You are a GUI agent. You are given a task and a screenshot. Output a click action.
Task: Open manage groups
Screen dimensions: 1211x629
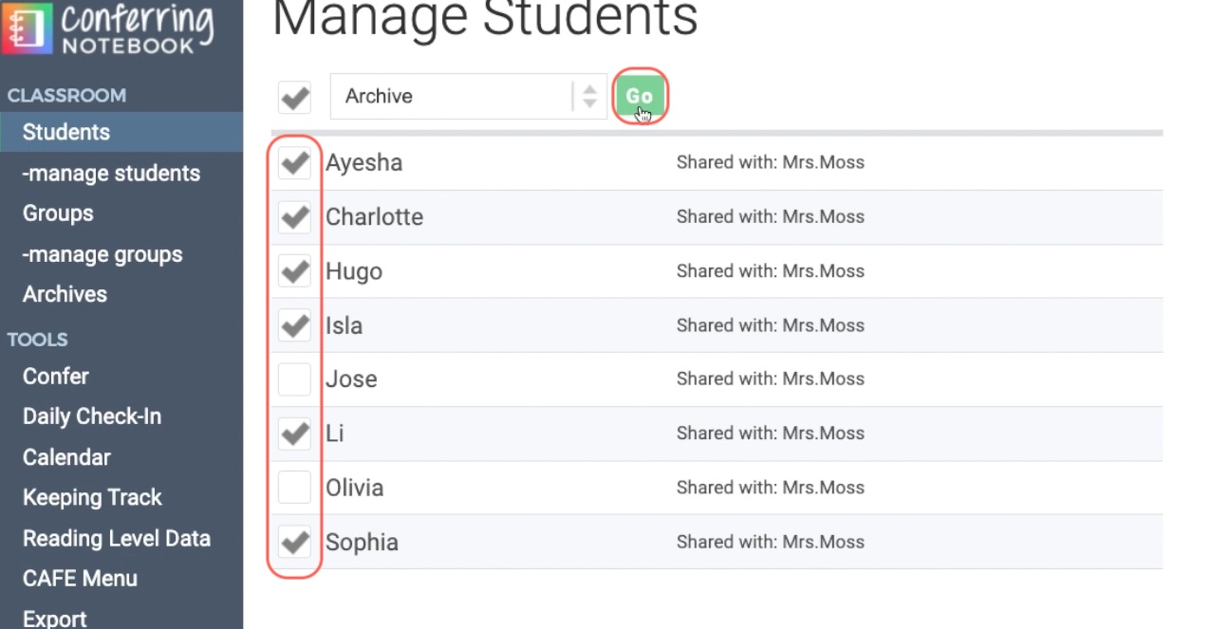point(101,254)
